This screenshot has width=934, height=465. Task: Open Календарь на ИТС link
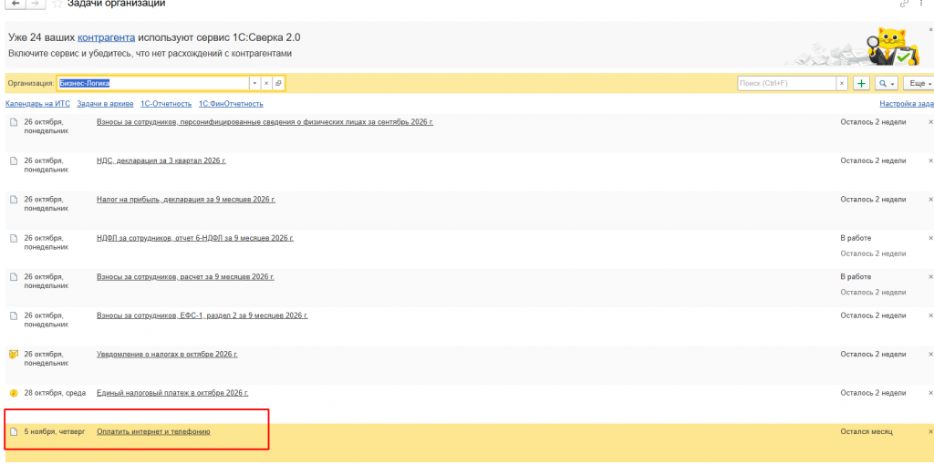click(37, 104)
